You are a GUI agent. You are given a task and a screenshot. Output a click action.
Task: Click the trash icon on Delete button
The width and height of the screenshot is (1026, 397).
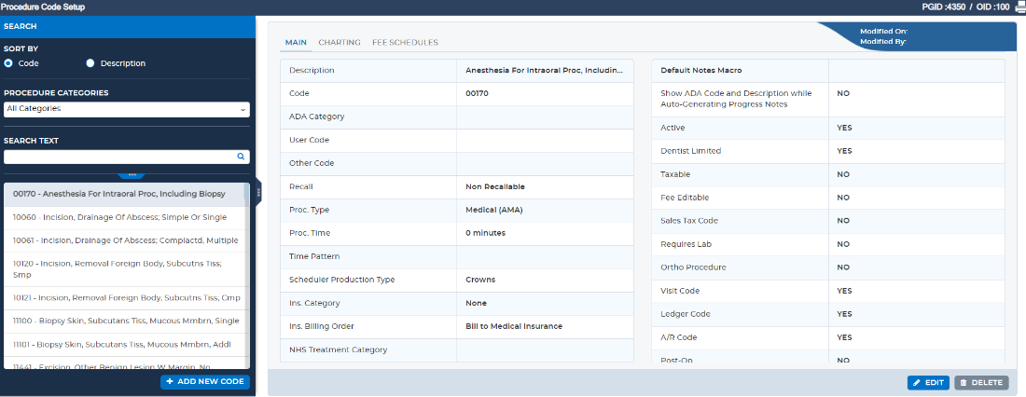click(x=964, y=383)
